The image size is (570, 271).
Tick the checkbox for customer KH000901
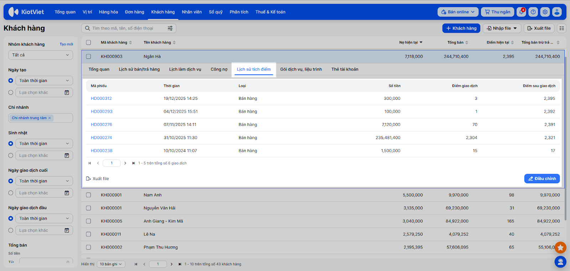(88, 195)
